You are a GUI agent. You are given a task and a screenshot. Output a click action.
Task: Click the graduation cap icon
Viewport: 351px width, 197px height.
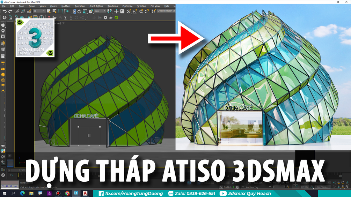111,17
